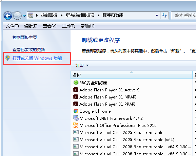This screenshot has height=156, width=196.
Task: Click Visual C++ 2005 Redistributable icon (non-x64)
Action: point(76,132)
